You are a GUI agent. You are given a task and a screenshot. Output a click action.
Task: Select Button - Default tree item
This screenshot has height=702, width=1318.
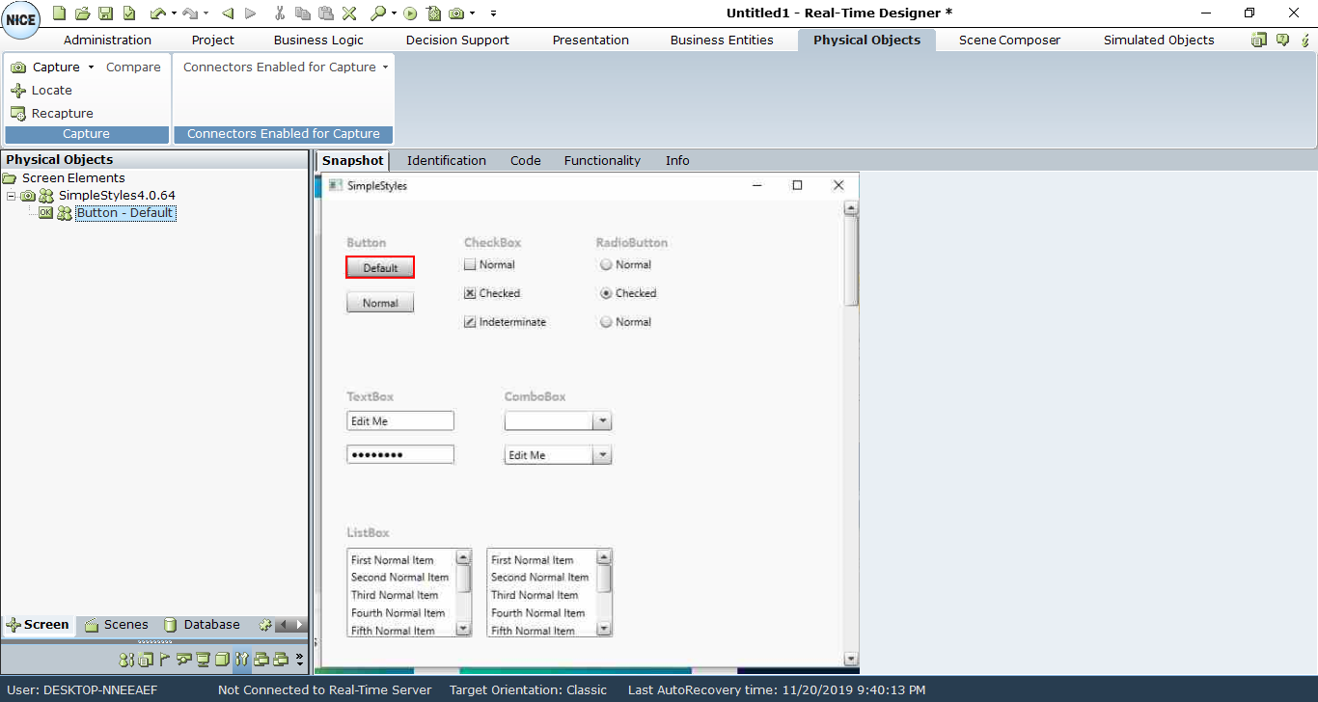coord(125,213)
